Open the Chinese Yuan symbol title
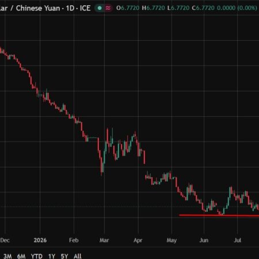This screenshot has width=259, height=259. coord(38,8)
